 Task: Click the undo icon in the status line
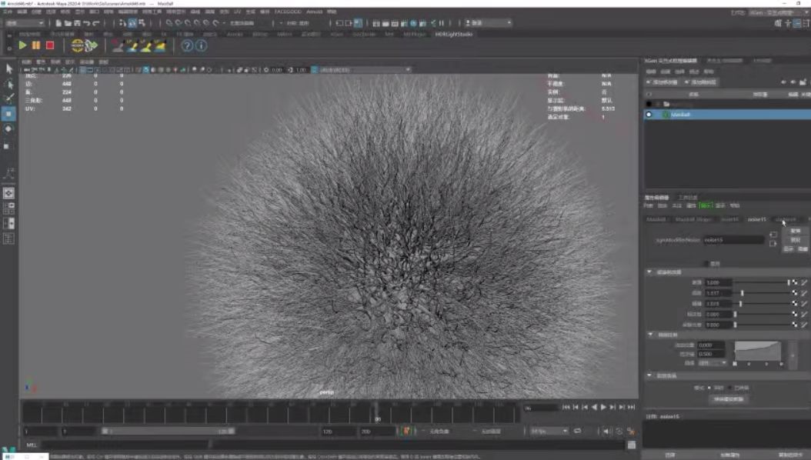[x=86, y=23]
